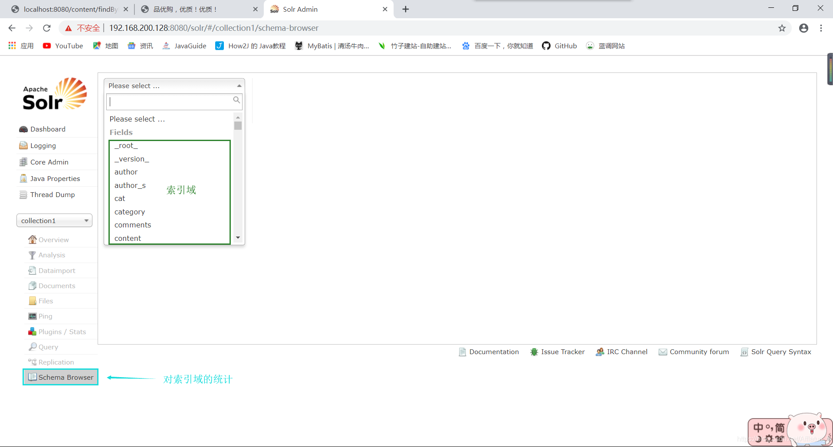Click the Core Admin icon

(23, 162)
